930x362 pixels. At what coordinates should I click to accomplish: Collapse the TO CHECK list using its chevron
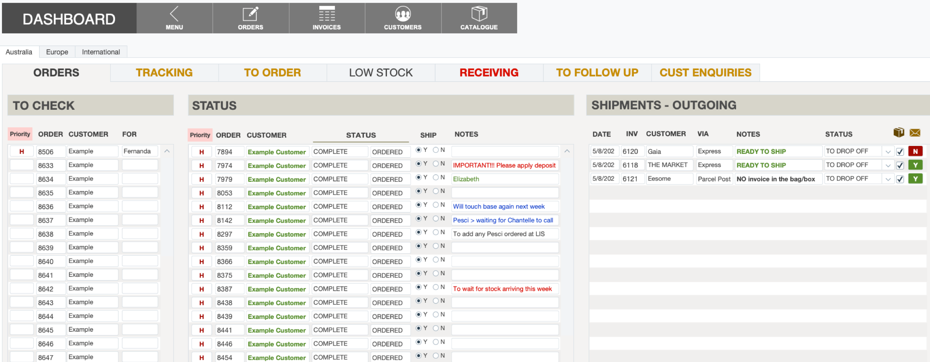point(167,151)
